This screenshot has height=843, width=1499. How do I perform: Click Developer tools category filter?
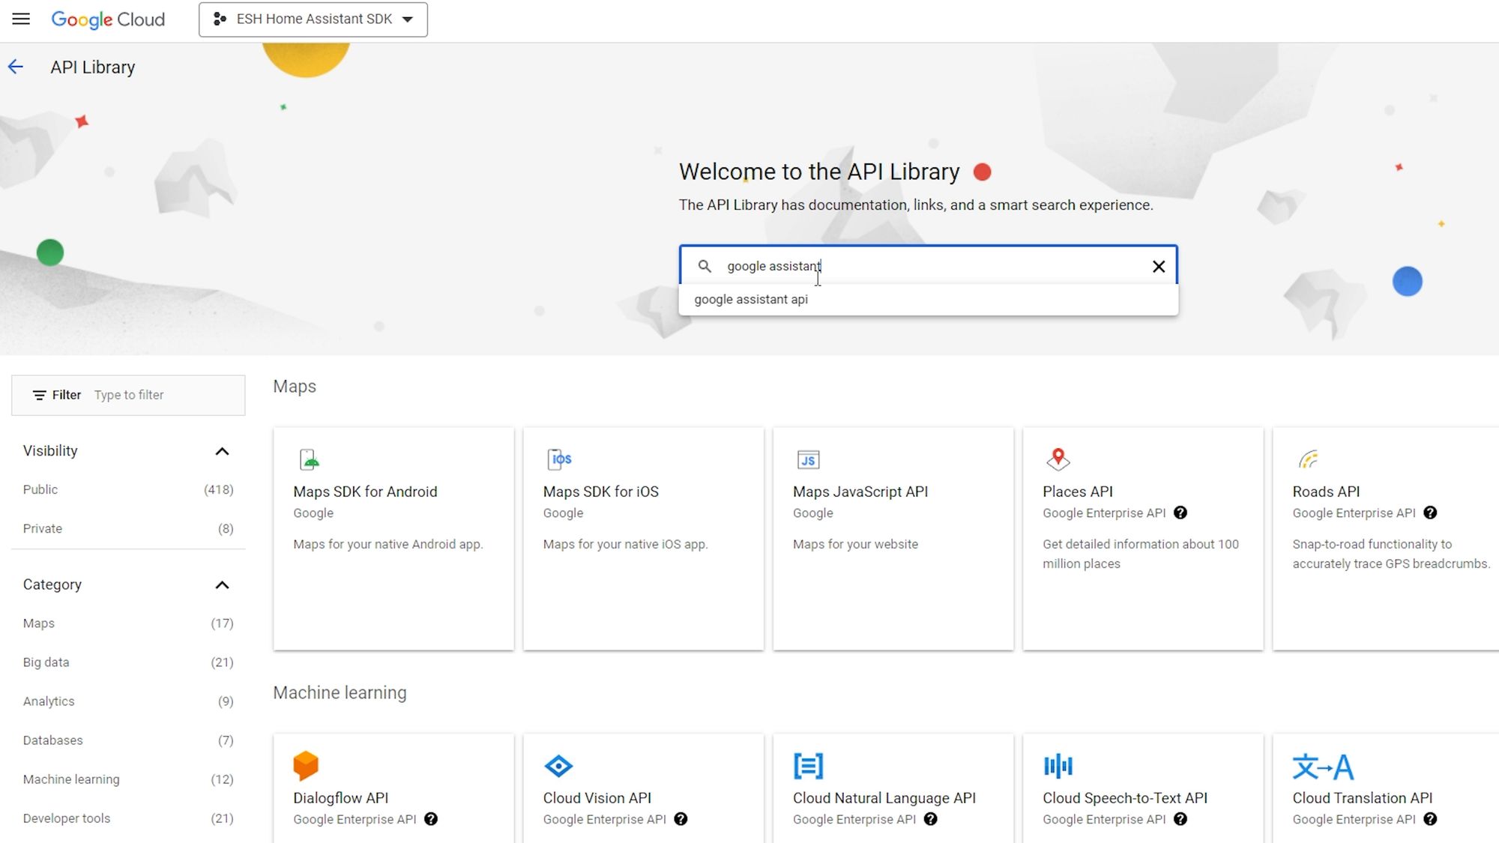[x=65, y=818]
